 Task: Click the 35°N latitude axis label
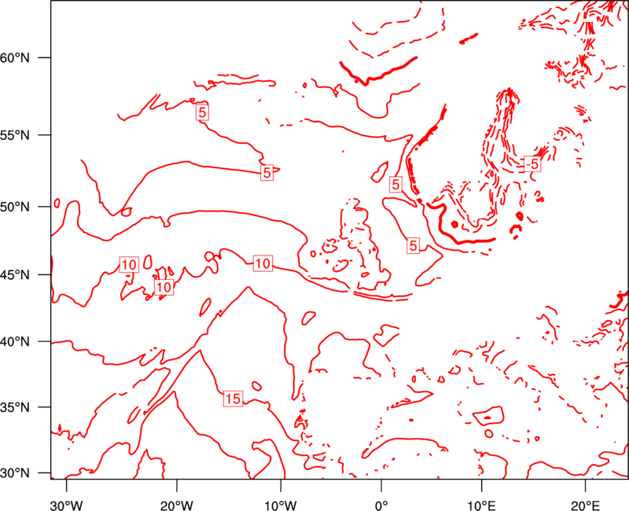point(15,407)
